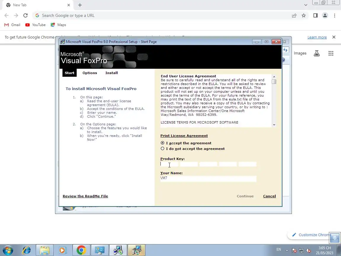This screenshot has height=256, width=341.
Task: Click the fourth Product Key field
Action: pos(228,164)
